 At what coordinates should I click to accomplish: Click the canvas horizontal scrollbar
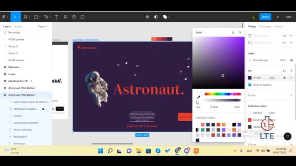tap(112, 144)
